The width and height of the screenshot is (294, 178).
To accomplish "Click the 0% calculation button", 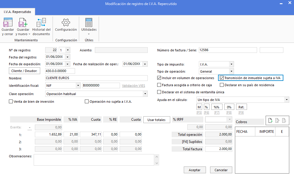I will (229, 107).
